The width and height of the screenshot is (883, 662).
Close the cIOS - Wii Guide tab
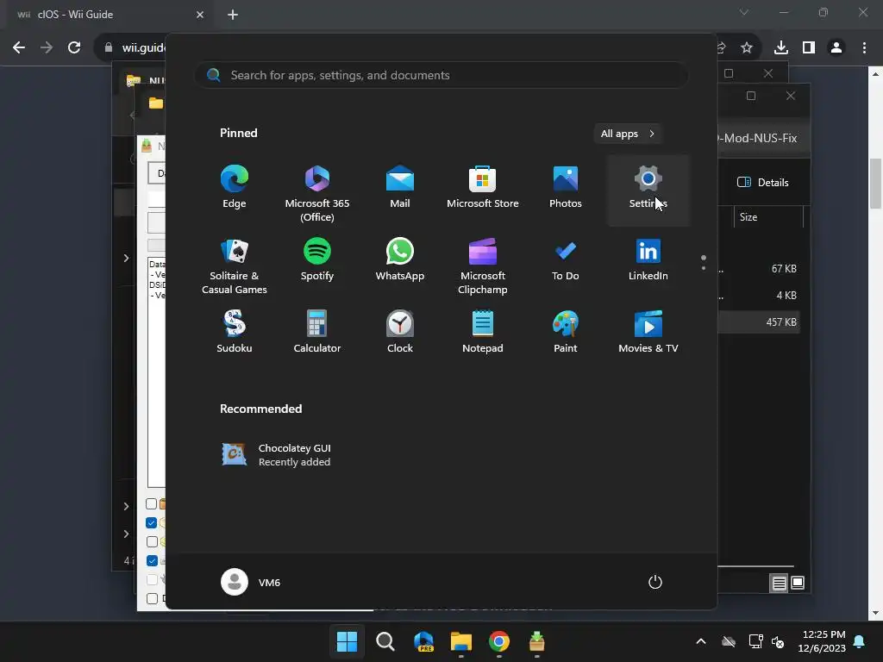(200, 15)
